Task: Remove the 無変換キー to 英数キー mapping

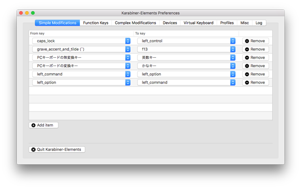Action: click(255, 58)
